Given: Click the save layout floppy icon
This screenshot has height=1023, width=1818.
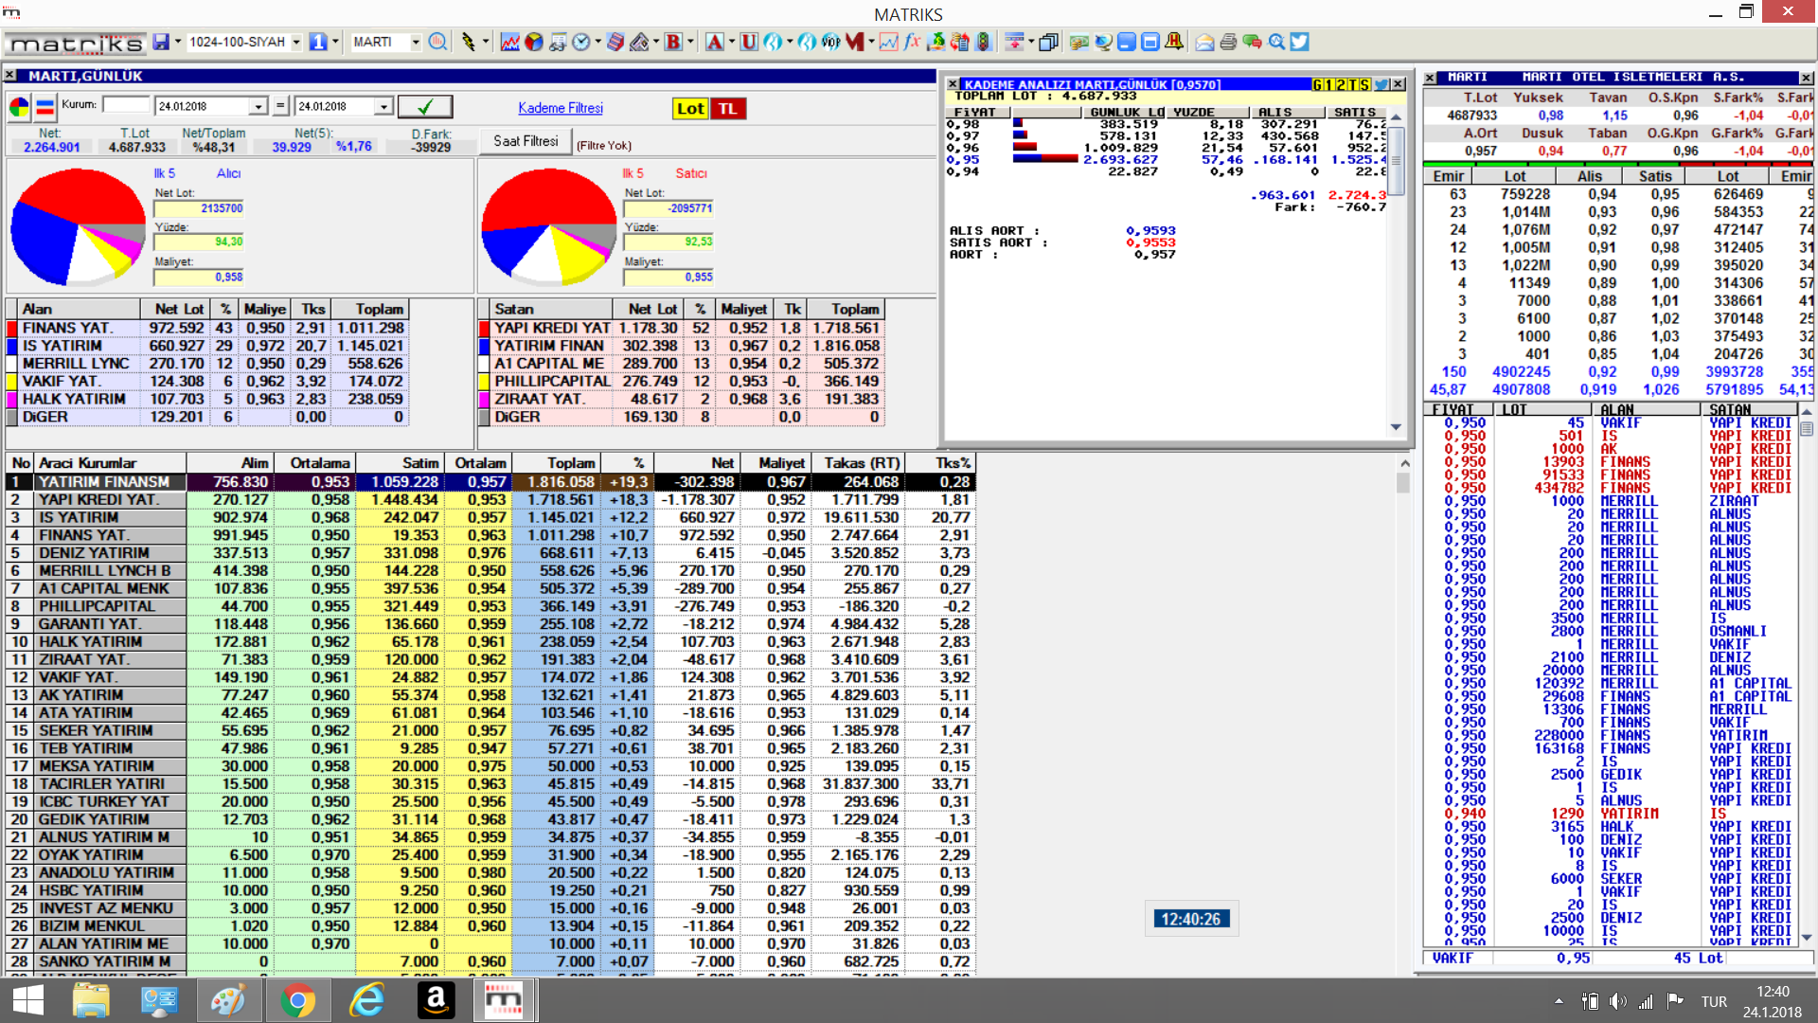Looking at the screenshot, I should (x=160, y=42).
